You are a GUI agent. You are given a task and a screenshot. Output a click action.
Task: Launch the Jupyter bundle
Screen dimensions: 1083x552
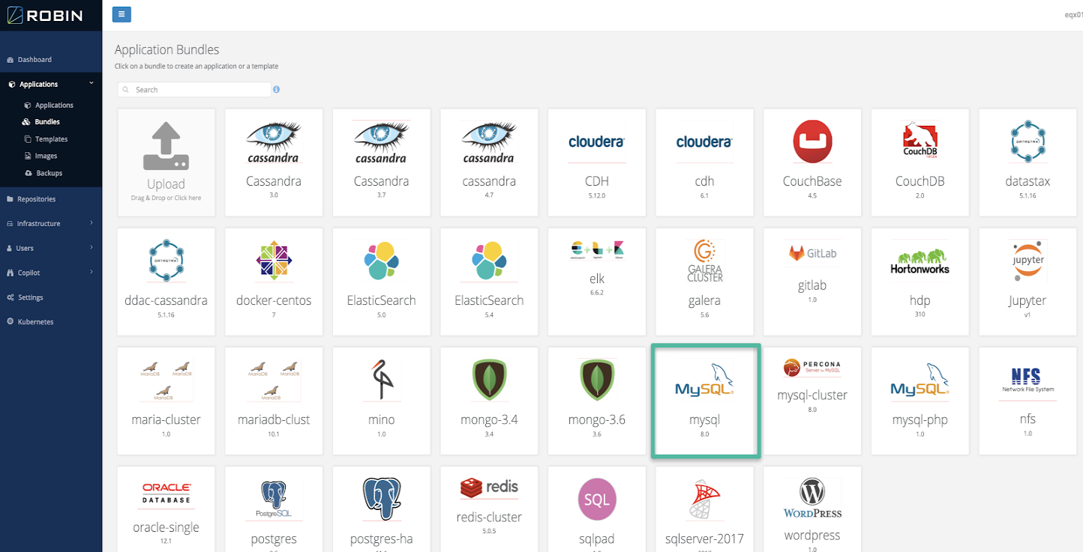1027,282
